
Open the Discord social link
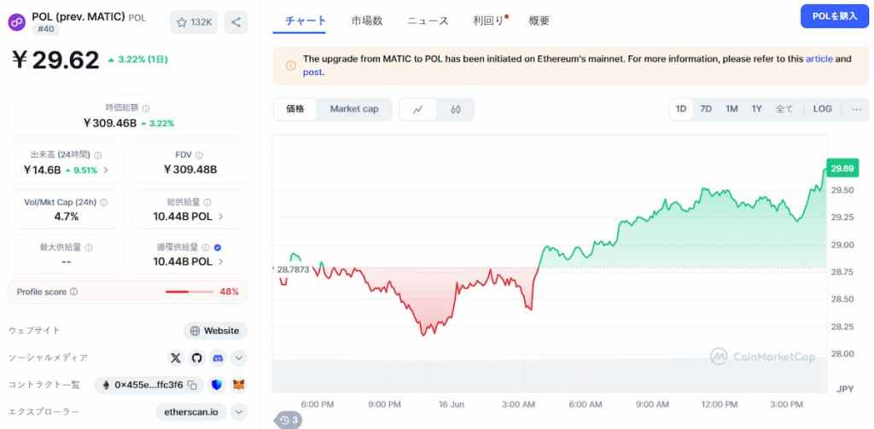tap(218, 357)
